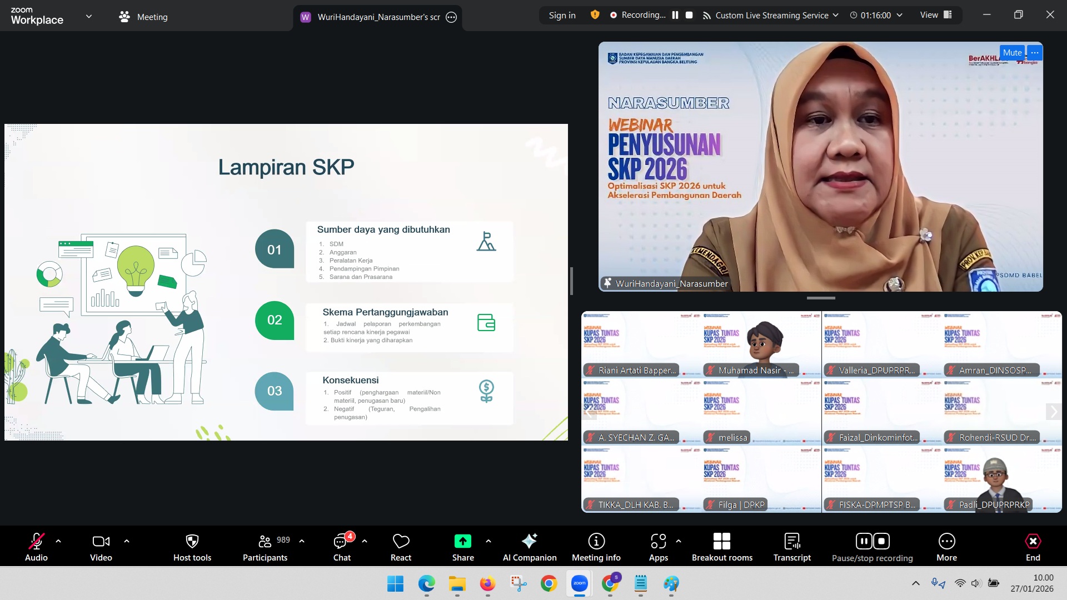
Task: Click the green Share screen icon
Action: (462, 541)
